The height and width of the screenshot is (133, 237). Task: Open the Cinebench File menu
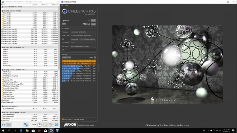click(x=62, y=5)
